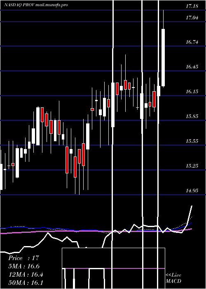The width and height of the screenshot is (206, 289).
Task: Click the 12MA : 16.4 readout
Action: [x=26, y=275]
